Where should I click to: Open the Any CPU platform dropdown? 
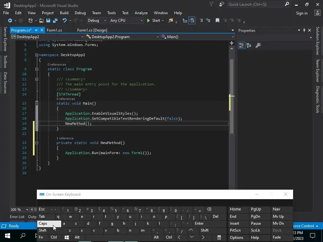pyautogui.click(x=126, y=20)
